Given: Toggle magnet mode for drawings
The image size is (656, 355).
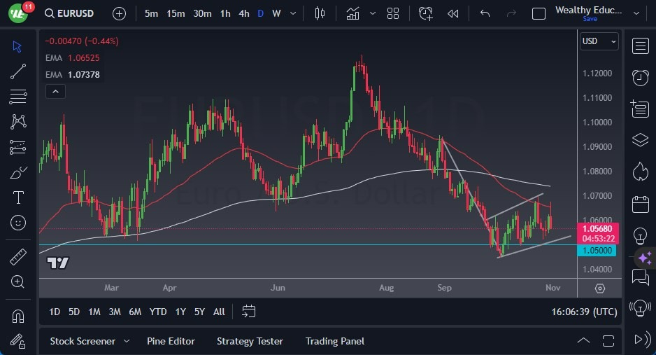Looking at the screenshot, I should coord(18,316).
